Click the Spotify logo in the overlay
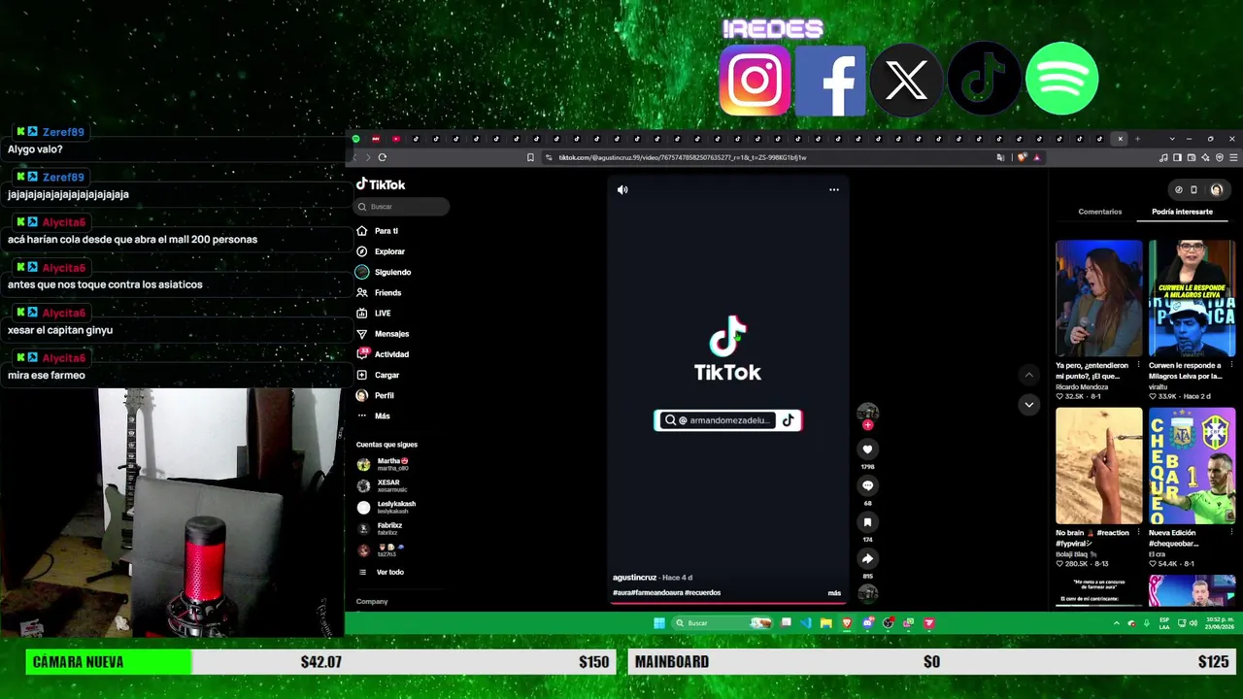The image size is (1243, 699). click(x=1061, y=79)
